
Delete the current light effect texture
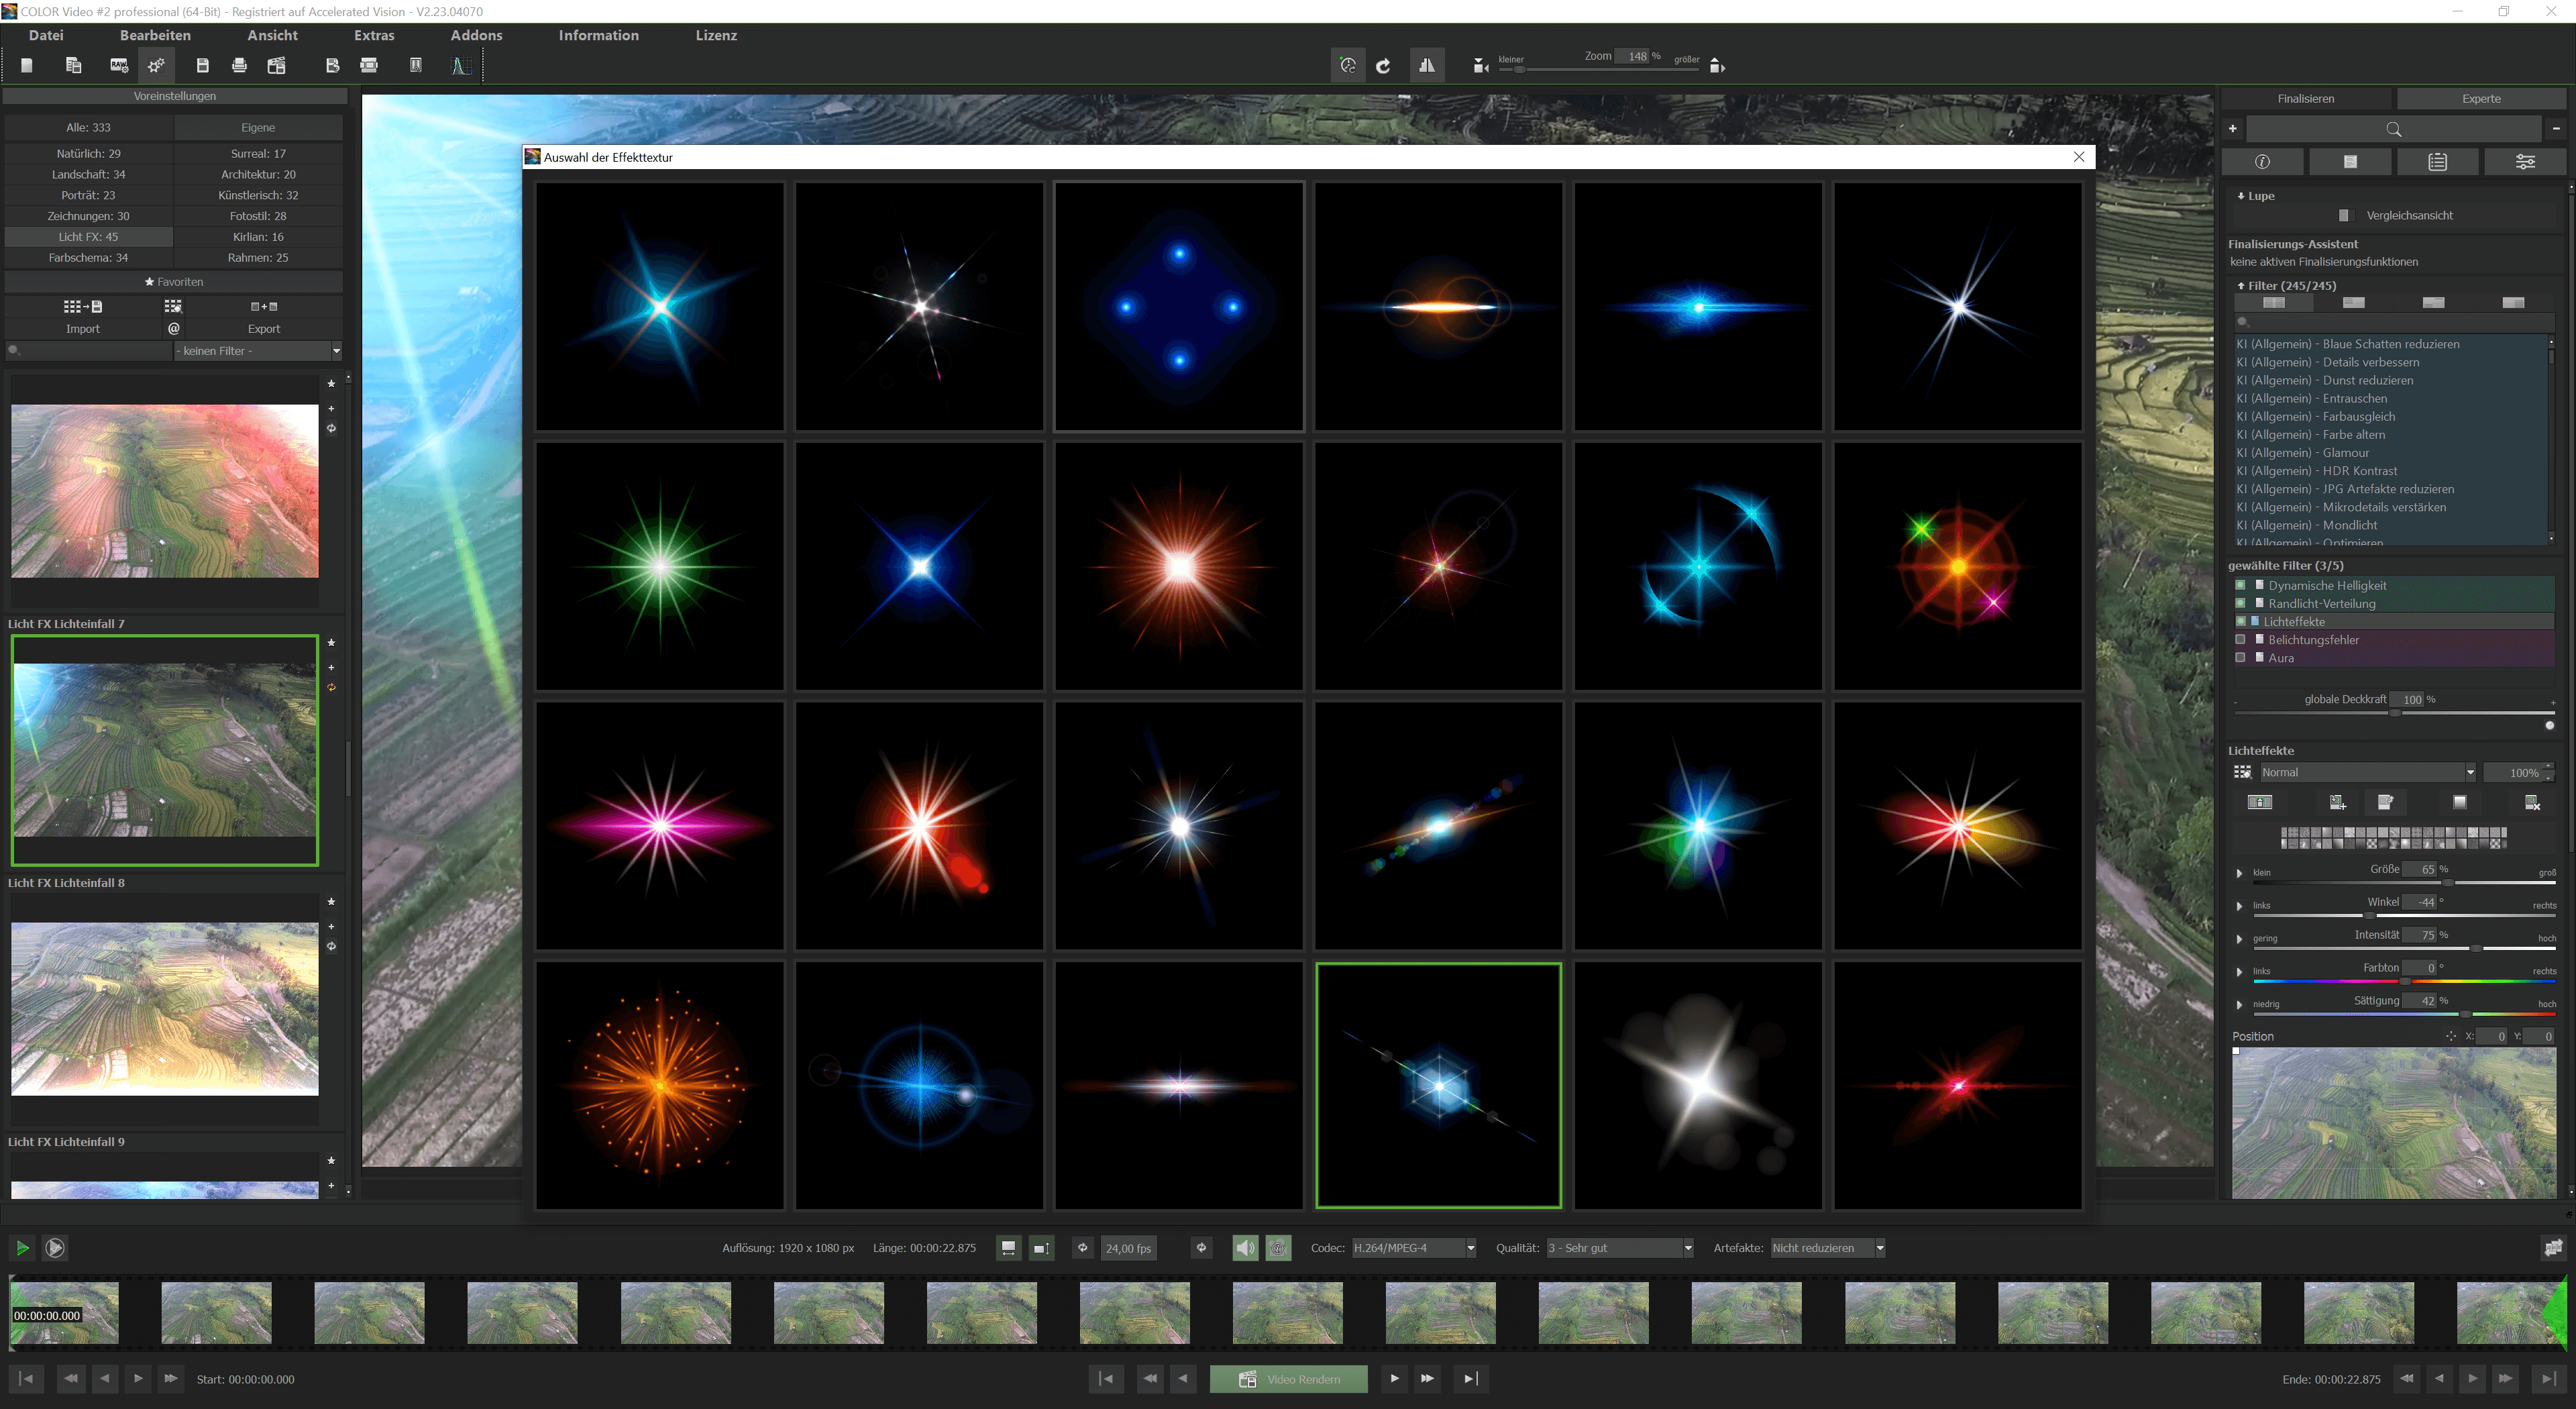[2533, 801]
